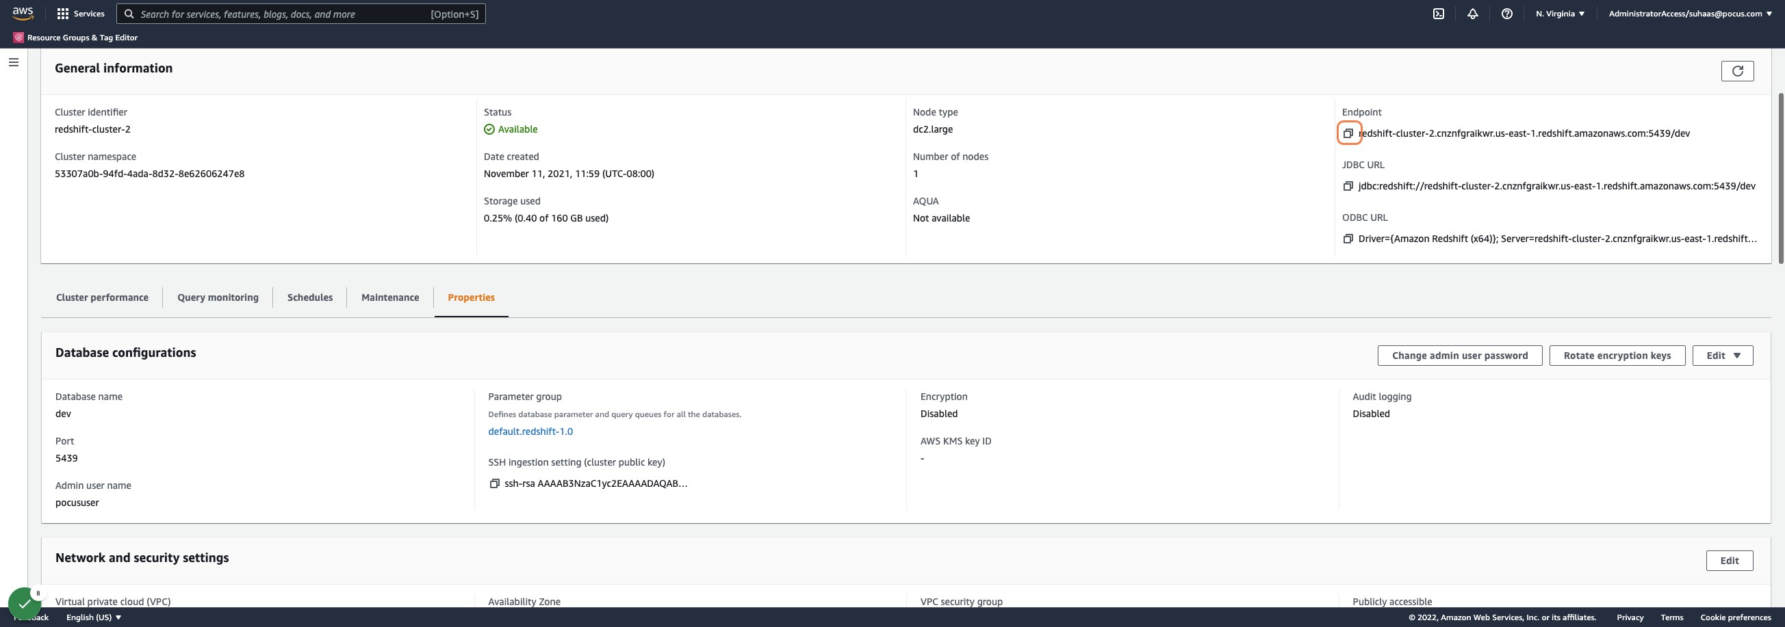Image resolution: width=1785 pixels, height=627 pixels.
Task: Open the Maintenance tab
Action: click(x=390, y=297)
